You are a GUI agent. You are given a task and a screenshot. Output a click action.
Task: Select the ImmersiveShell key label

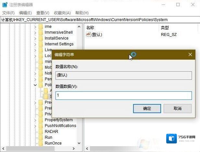pyautogui.click(x=59, y=32)
